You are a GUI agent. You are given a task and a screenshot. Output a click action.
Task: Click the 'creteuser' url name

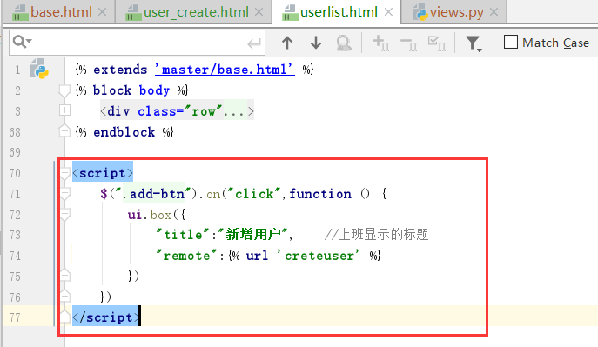click(x=318, y=256)
